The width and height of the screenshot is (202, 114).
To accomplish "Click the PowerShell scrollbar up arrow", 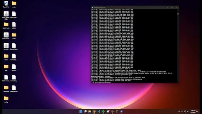I will [x=178, y=10].
